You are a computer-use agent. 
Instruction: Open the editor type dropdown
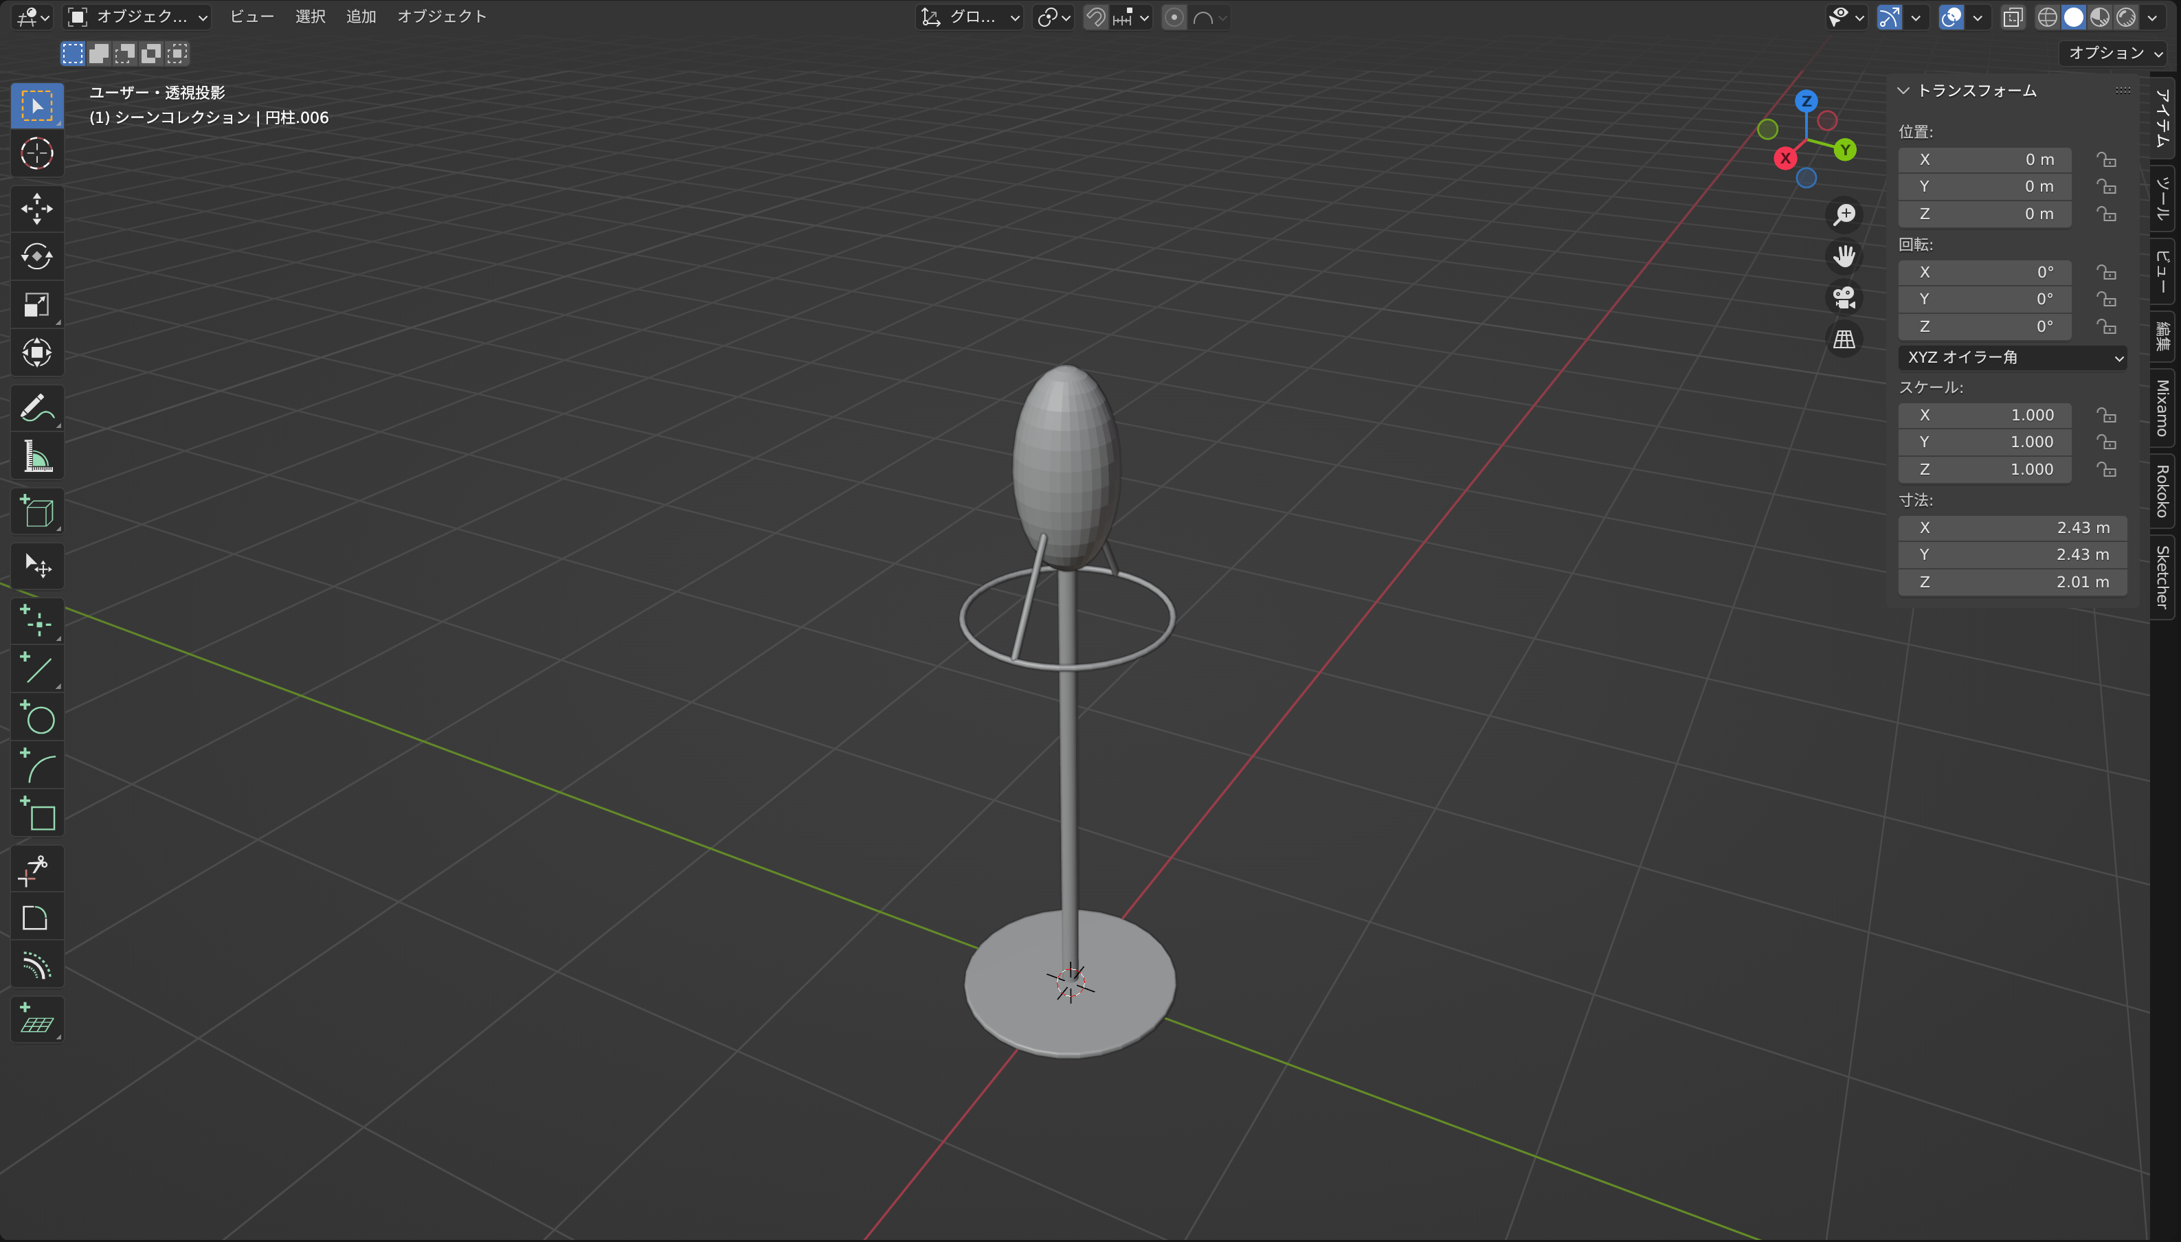33,17
